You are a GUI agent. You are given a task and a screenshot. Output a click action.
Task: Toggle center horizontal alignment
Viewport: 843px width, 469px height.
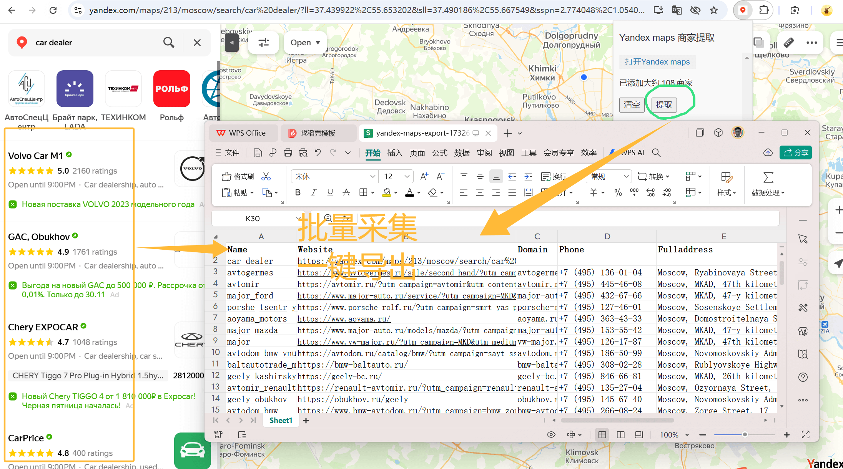coord(480,192)
